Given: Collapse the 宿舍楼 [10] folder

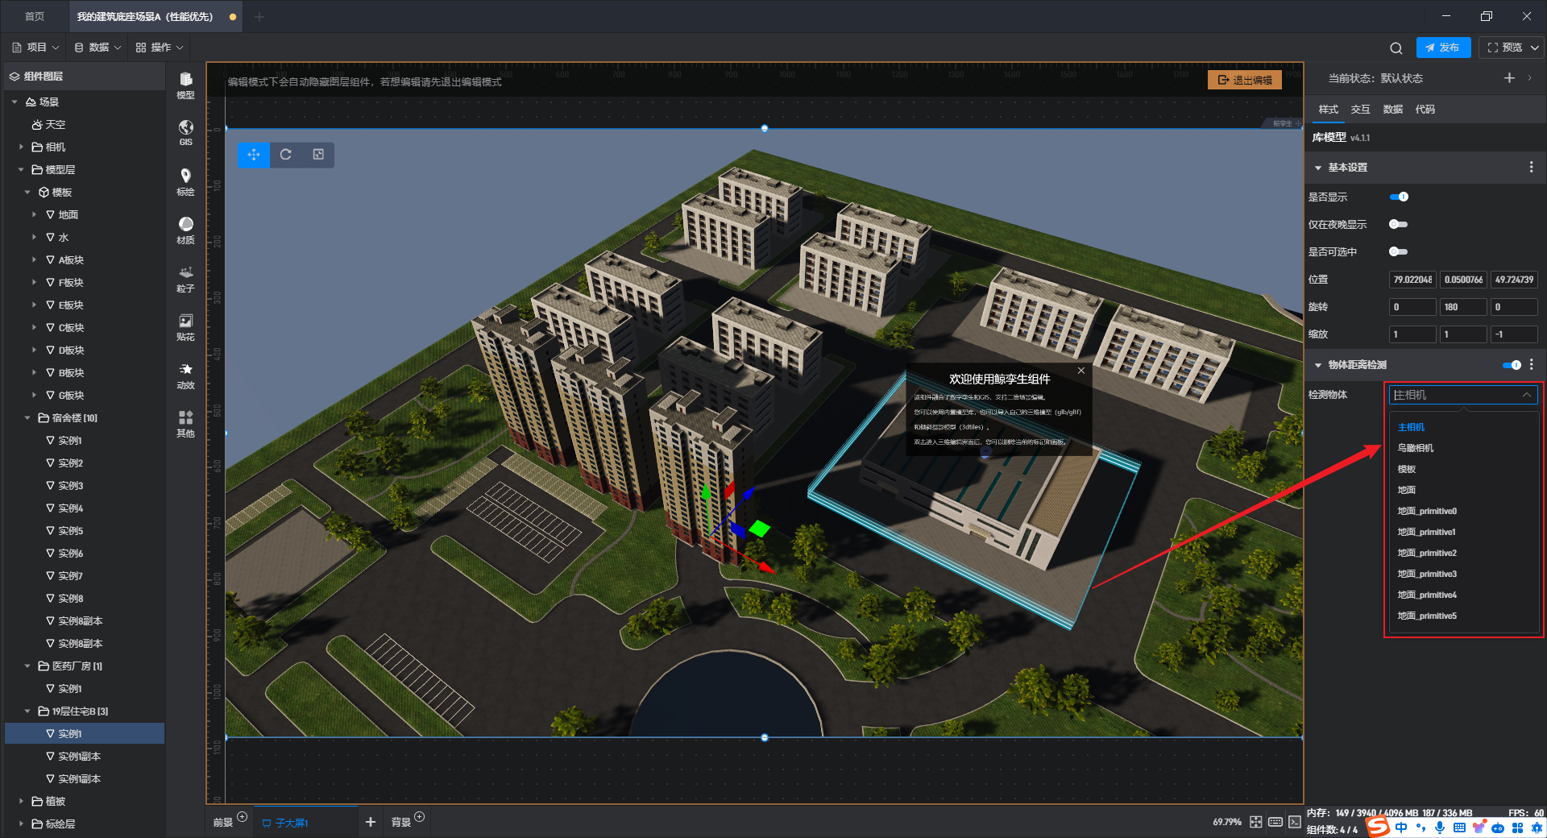Looking at the screenshot, I should (27, 418).
